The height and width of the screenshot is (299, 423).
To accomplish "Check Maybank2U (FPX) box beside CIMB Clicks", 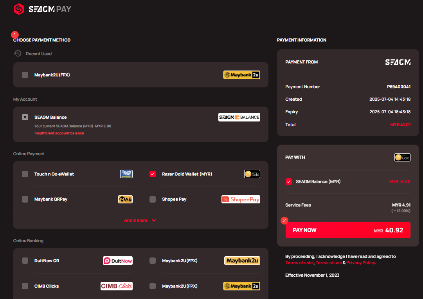I will [x=153, y=286].
